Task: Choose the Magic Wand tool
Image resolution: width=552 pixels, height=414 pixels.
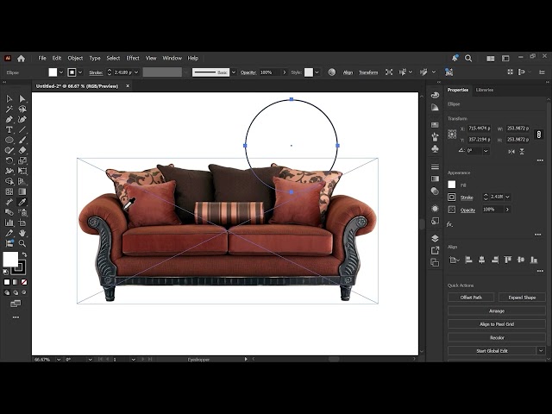Action: (x=9, y=110)
